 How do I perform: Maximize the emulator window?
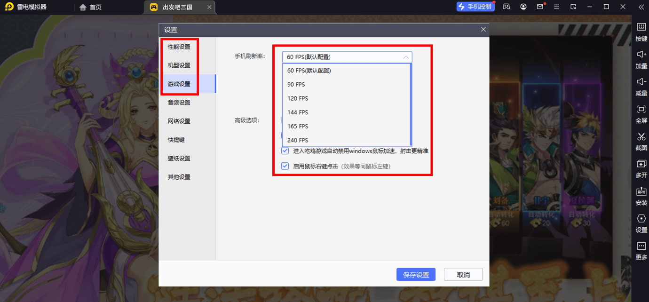coord(607,7)
